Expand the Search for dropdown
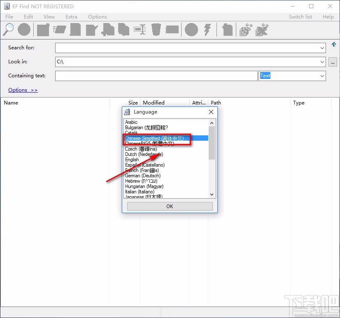 tap(322, 48)
